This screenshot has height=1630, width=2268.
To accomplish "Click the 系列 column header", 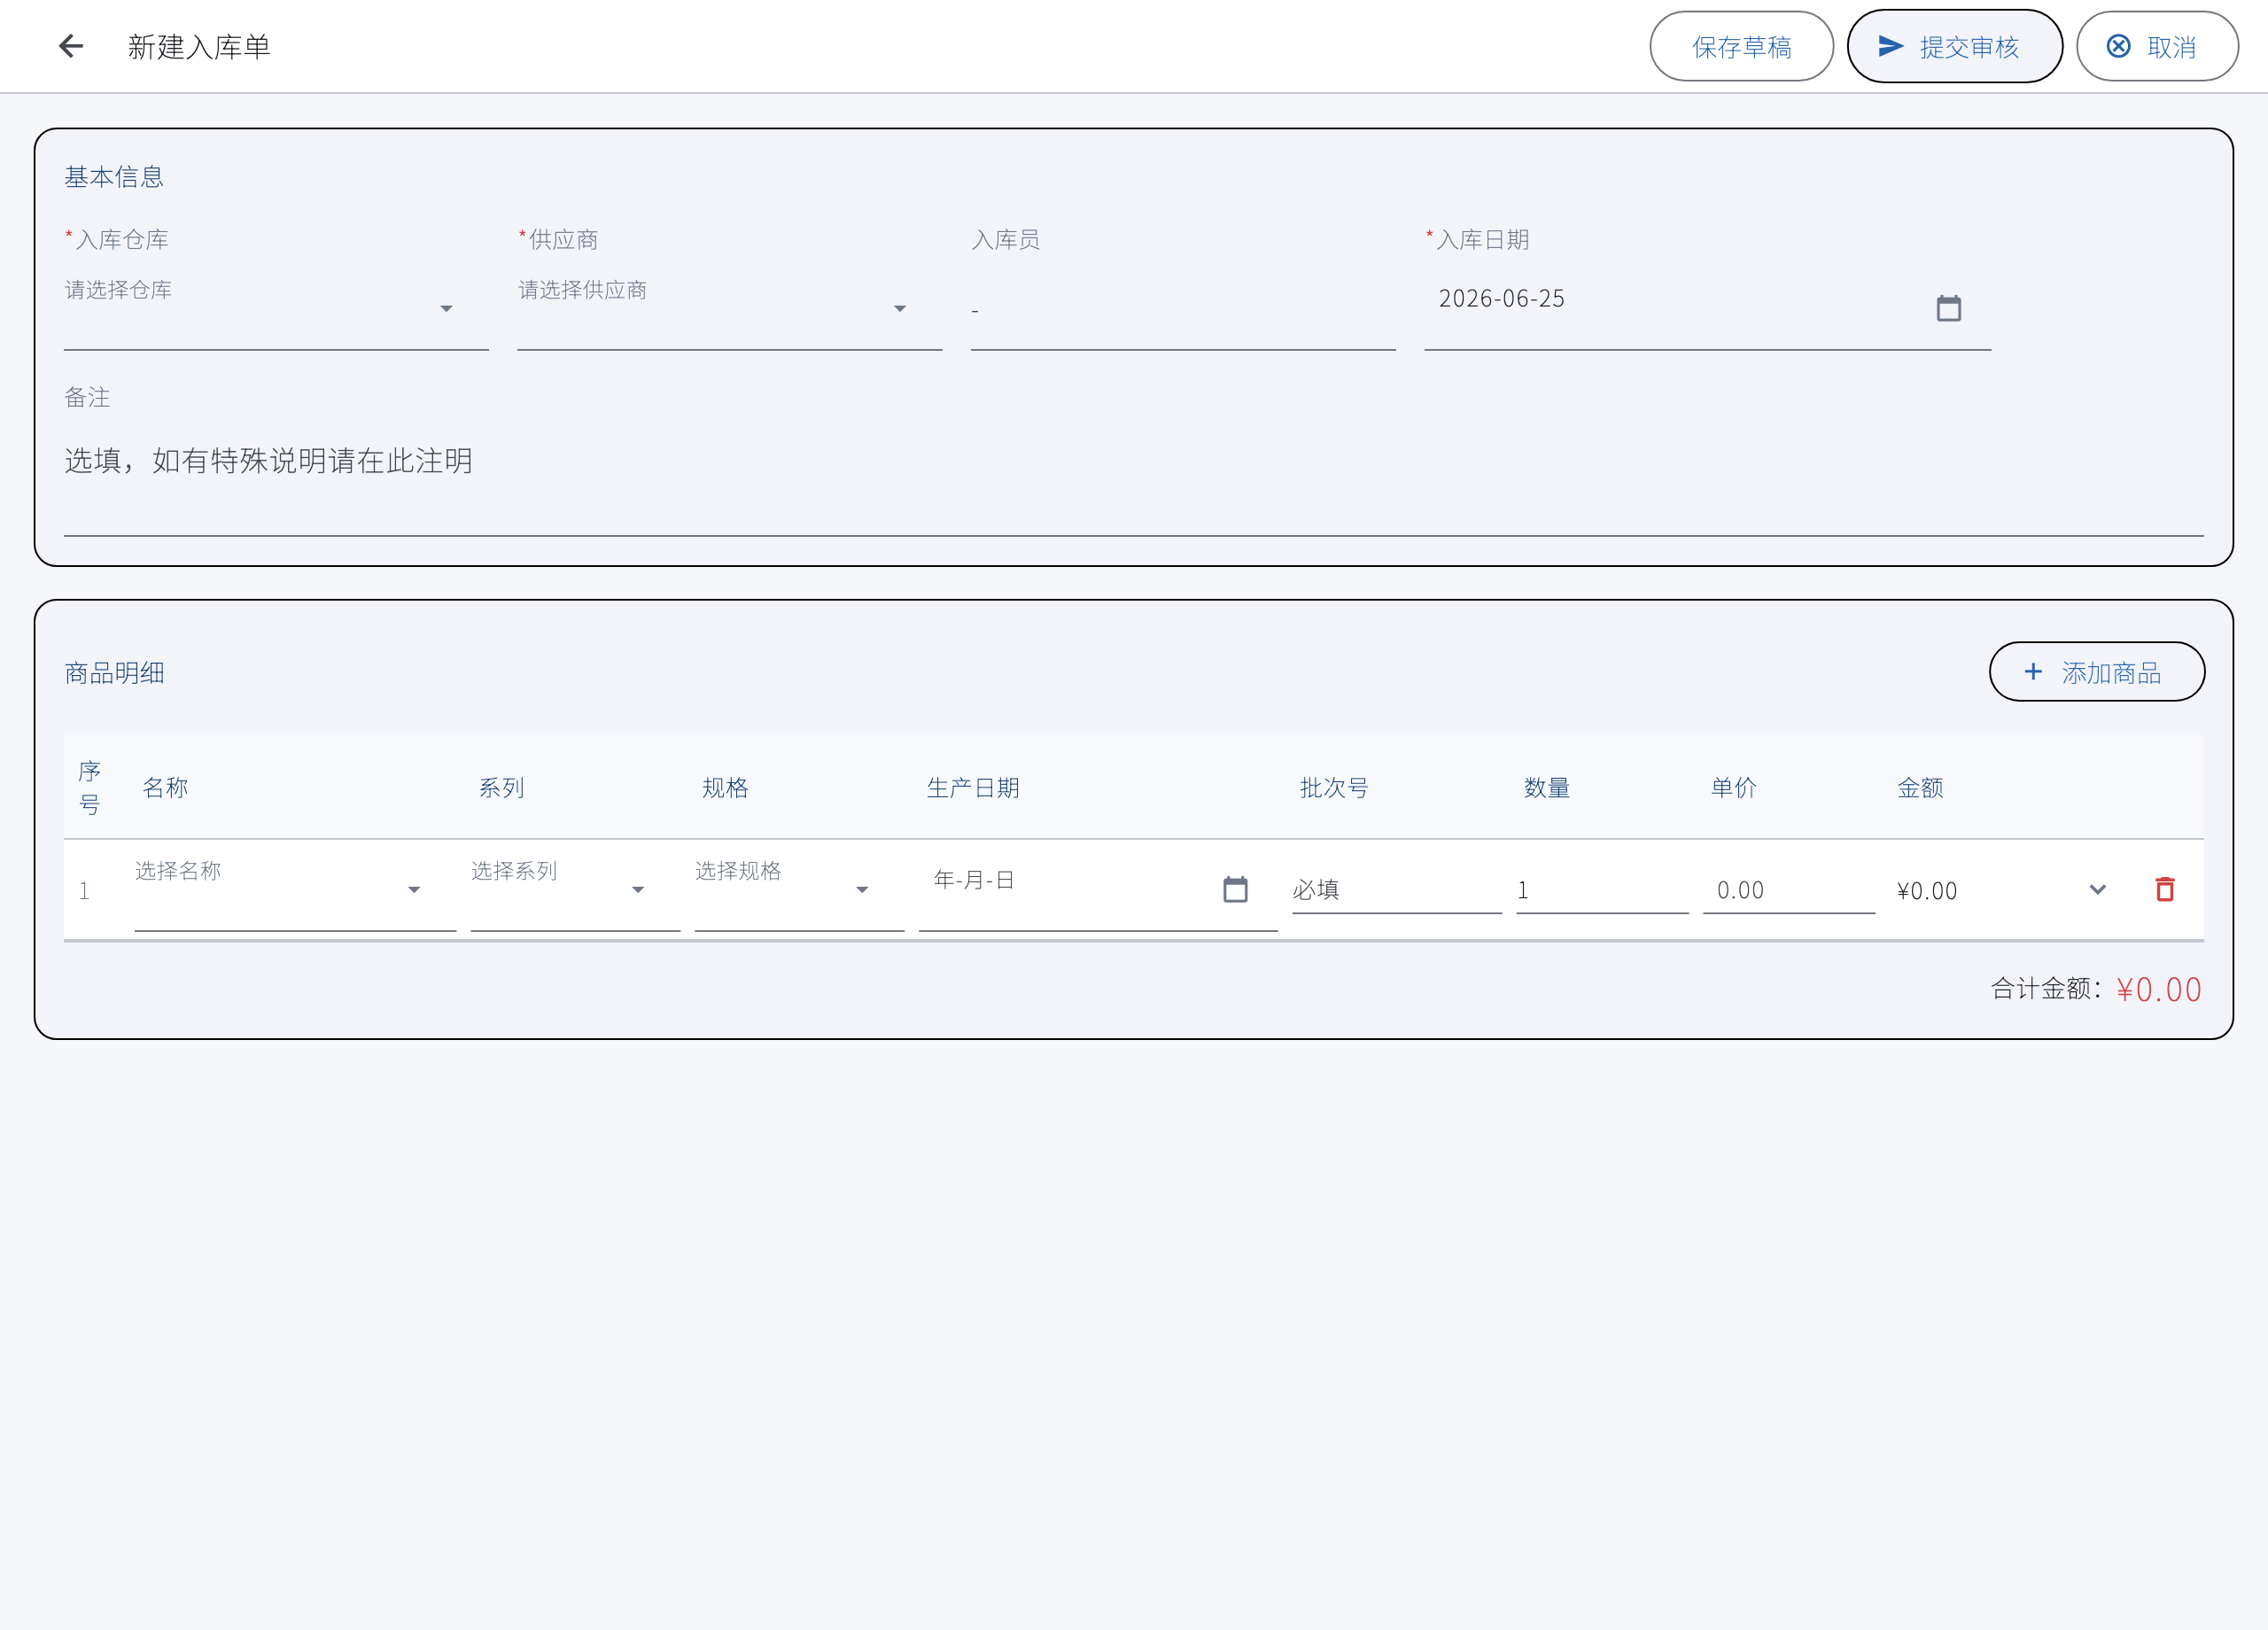I will click(501, 788).
